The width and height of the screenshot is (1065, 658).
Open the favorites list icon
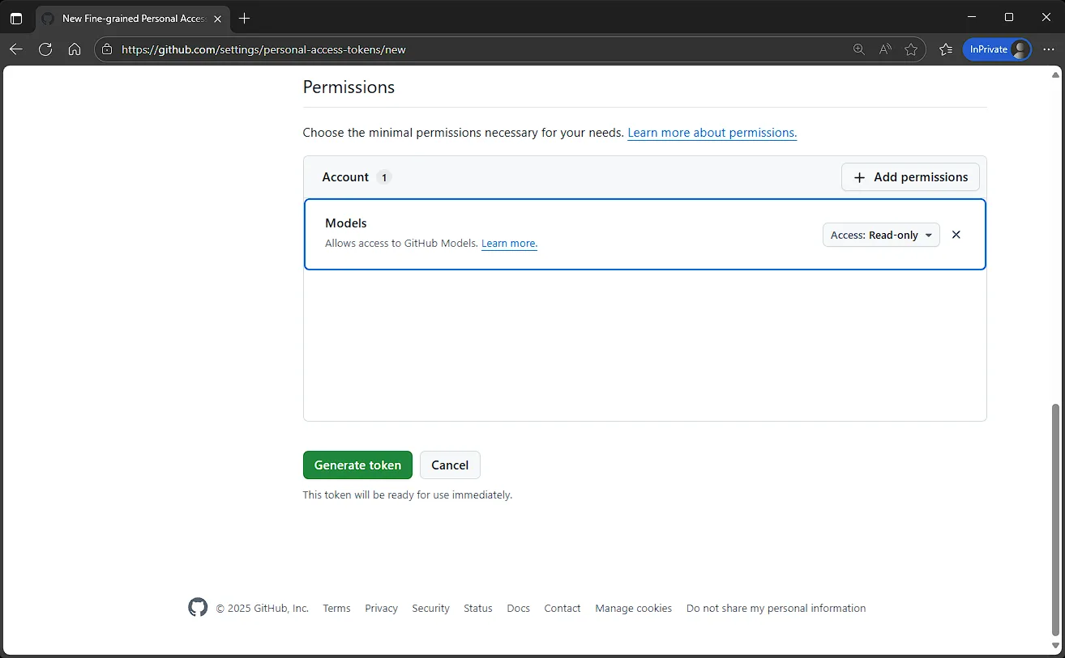(945, 49)
